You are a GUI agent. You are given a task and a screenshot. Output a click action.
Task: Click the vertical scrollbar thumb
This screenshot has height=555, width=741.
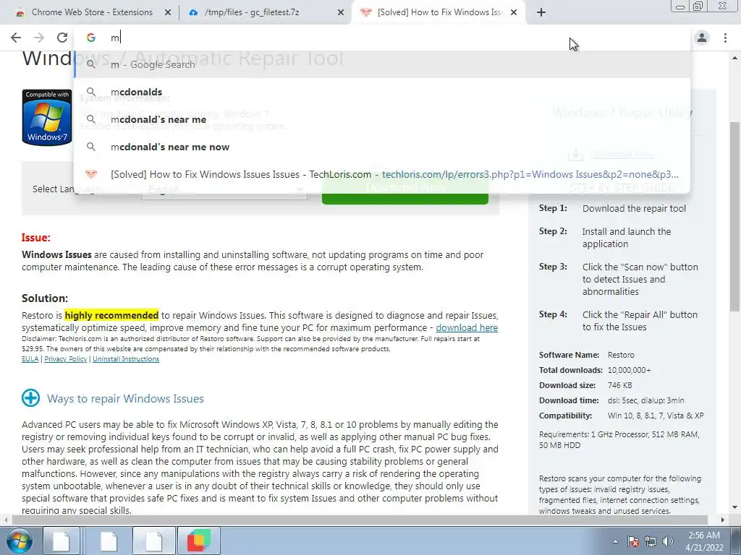[734, 217]
